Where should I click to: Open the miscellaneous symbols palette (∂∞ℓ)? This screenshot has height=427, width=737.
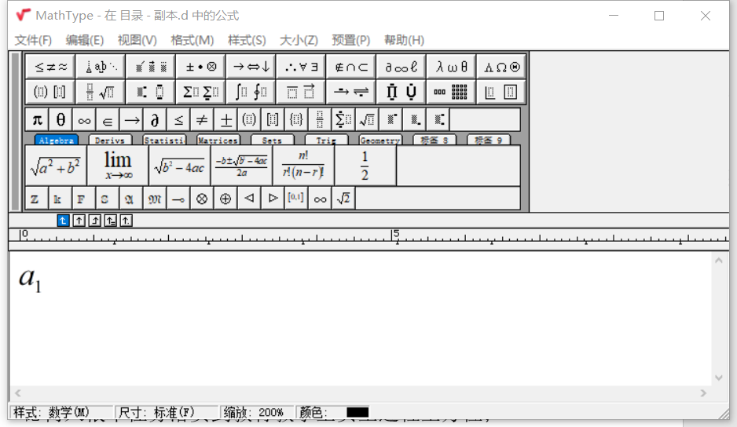(401, 68)
